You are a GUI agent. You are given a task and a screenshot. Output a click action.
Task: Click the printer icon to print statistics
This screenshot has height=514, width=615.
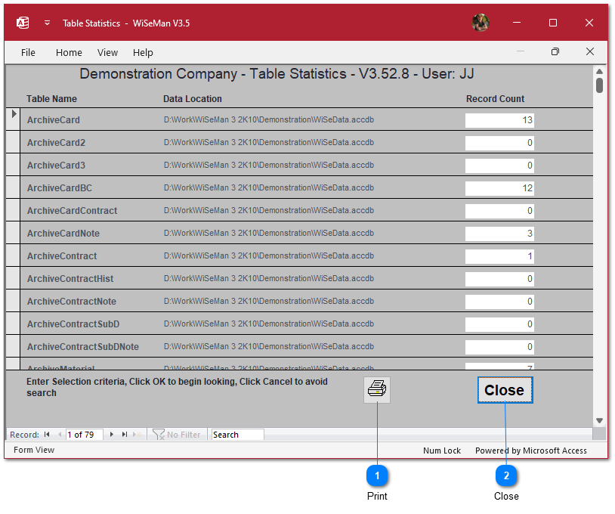point(376,390)
